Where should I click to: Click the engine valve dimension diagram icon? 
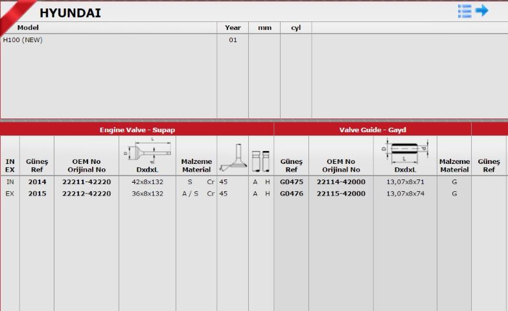click(x=148, y=151)
